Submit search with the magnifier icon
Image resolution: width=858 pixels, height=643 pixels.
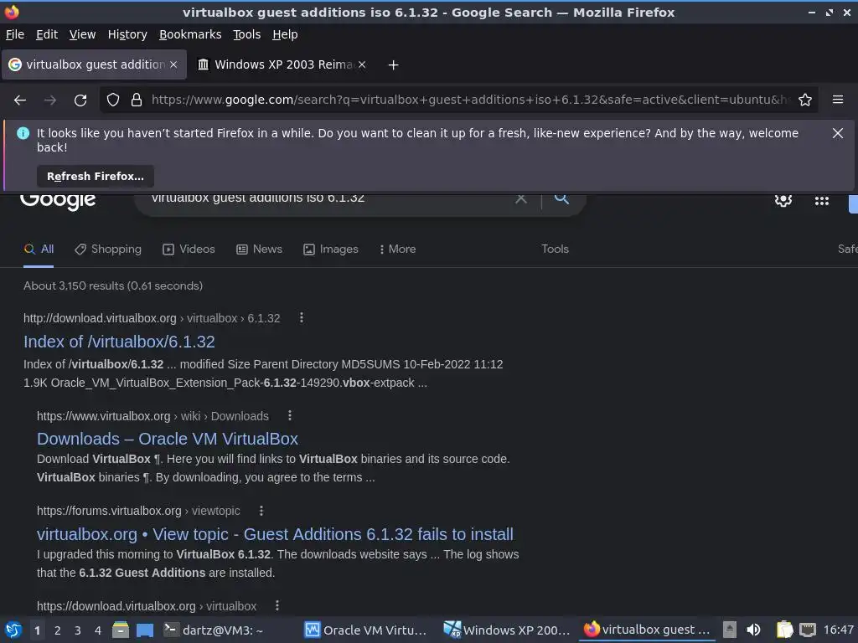pos(561,198)
